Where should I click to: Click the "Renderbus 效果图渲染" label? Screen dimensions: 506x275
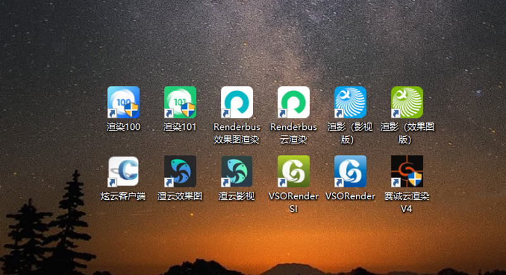[x=237, y=133]
